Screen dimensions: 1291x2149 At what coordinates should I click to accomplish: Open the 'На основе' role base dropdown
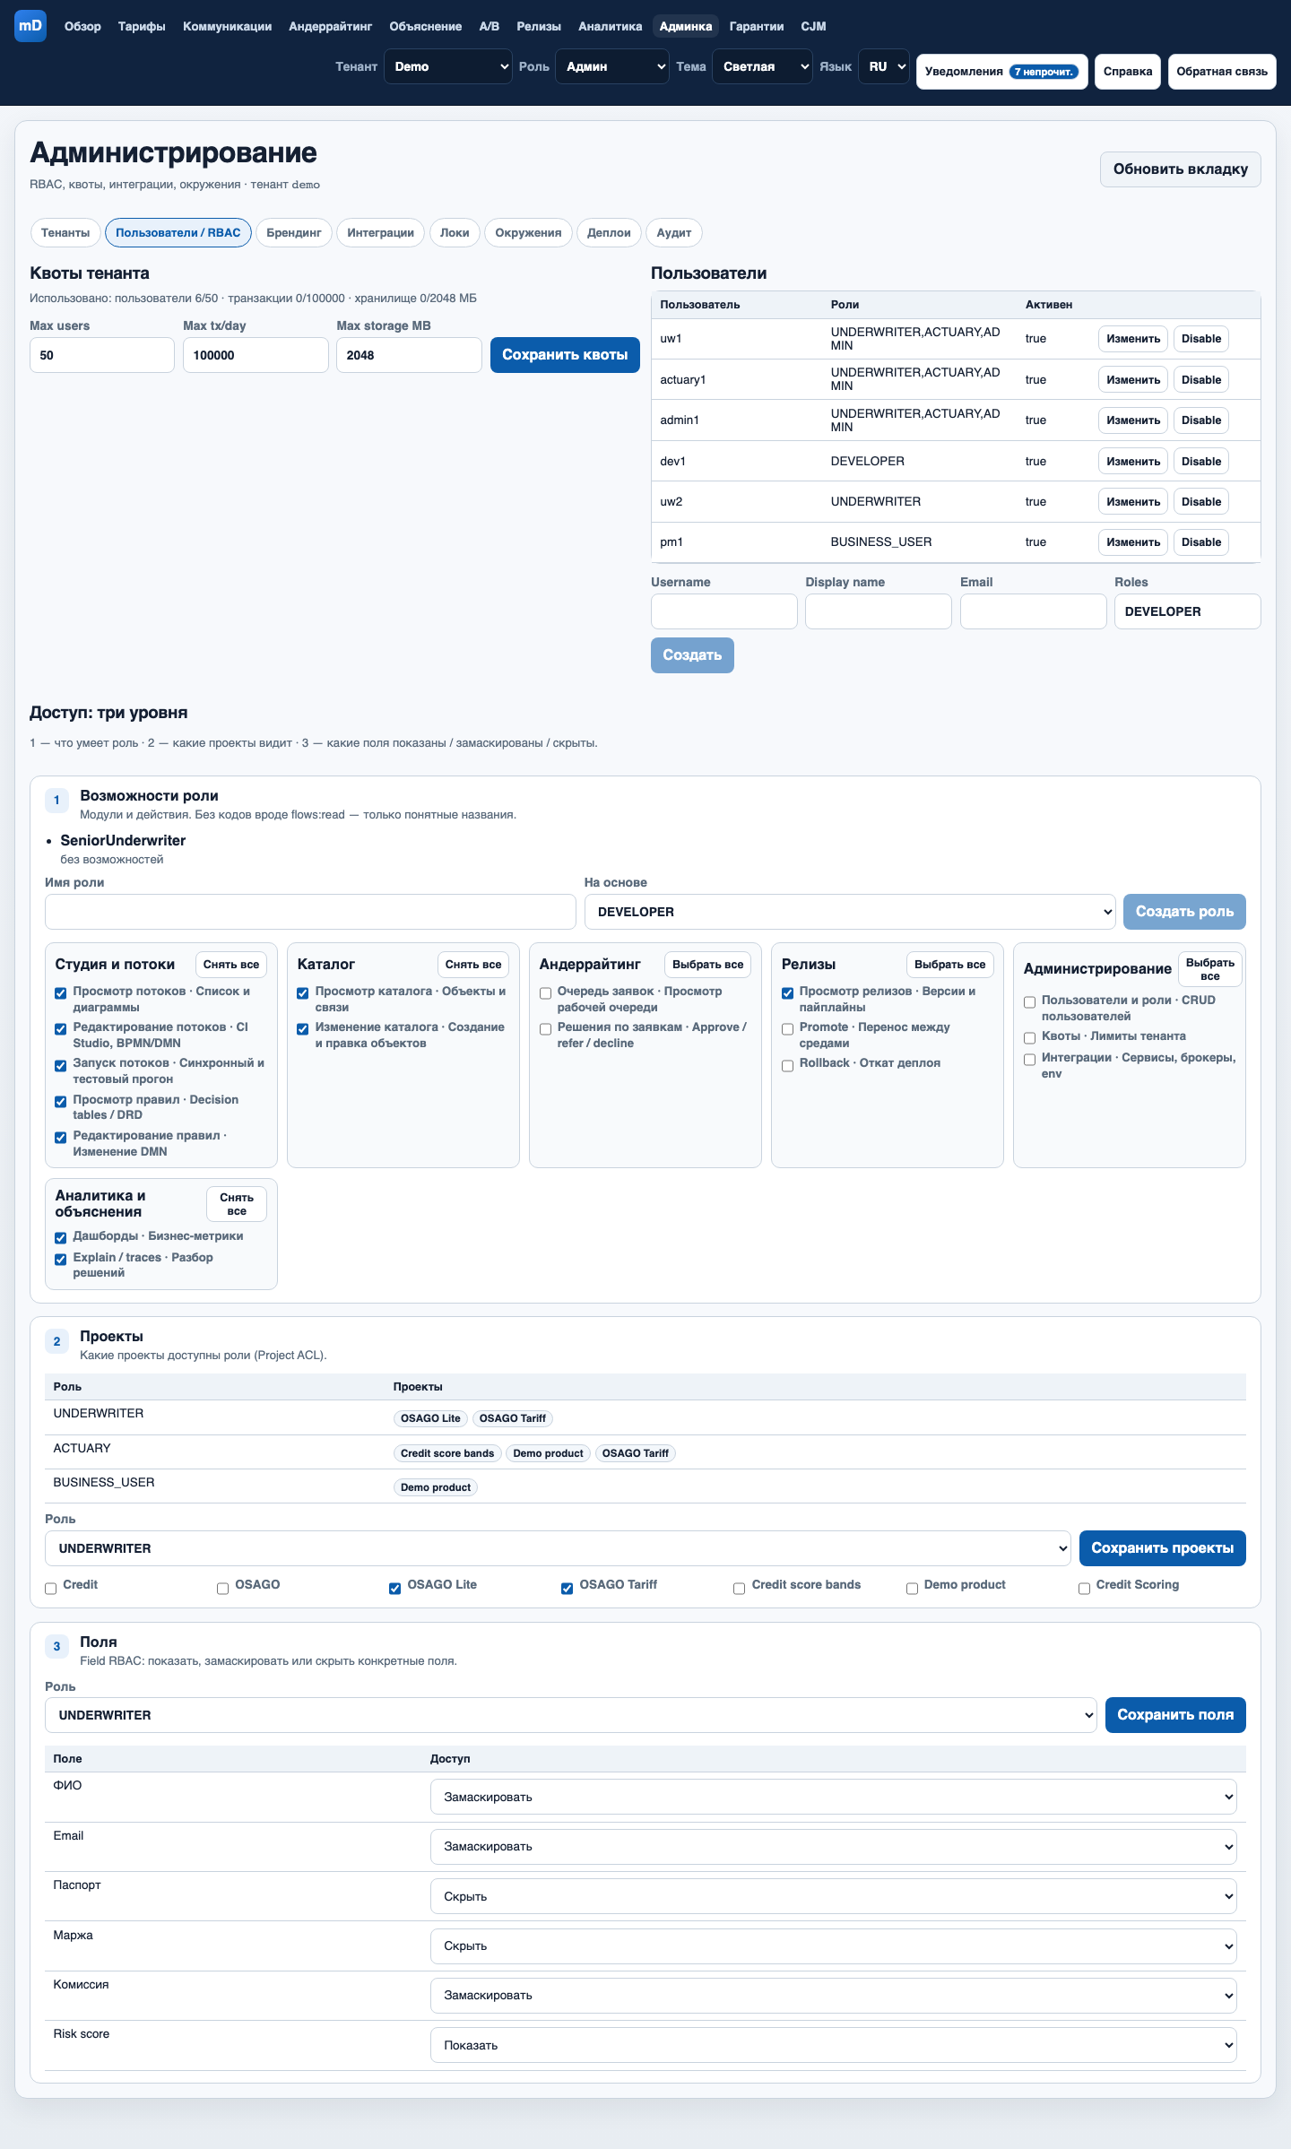coord(850,912)
